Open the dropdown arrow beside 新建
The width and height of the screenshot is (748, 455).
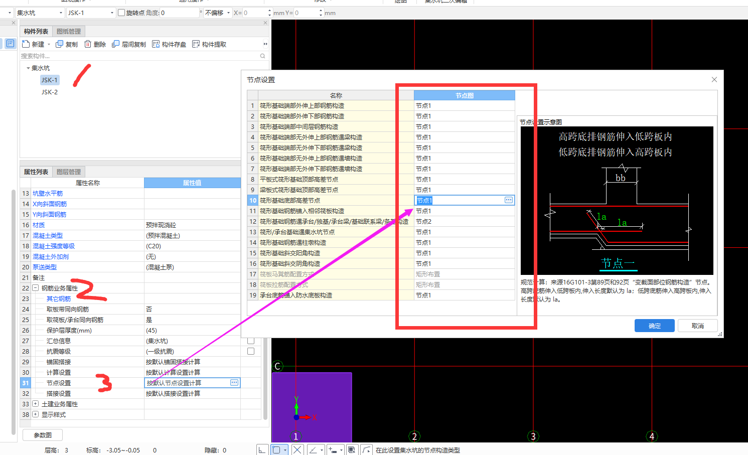click(x=49, y=45)
